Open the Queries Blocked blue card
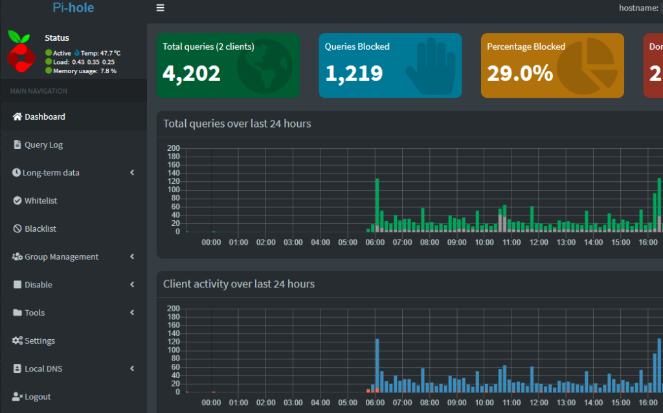Viewport: 663px width, 413px height. (x=390, y=65)
